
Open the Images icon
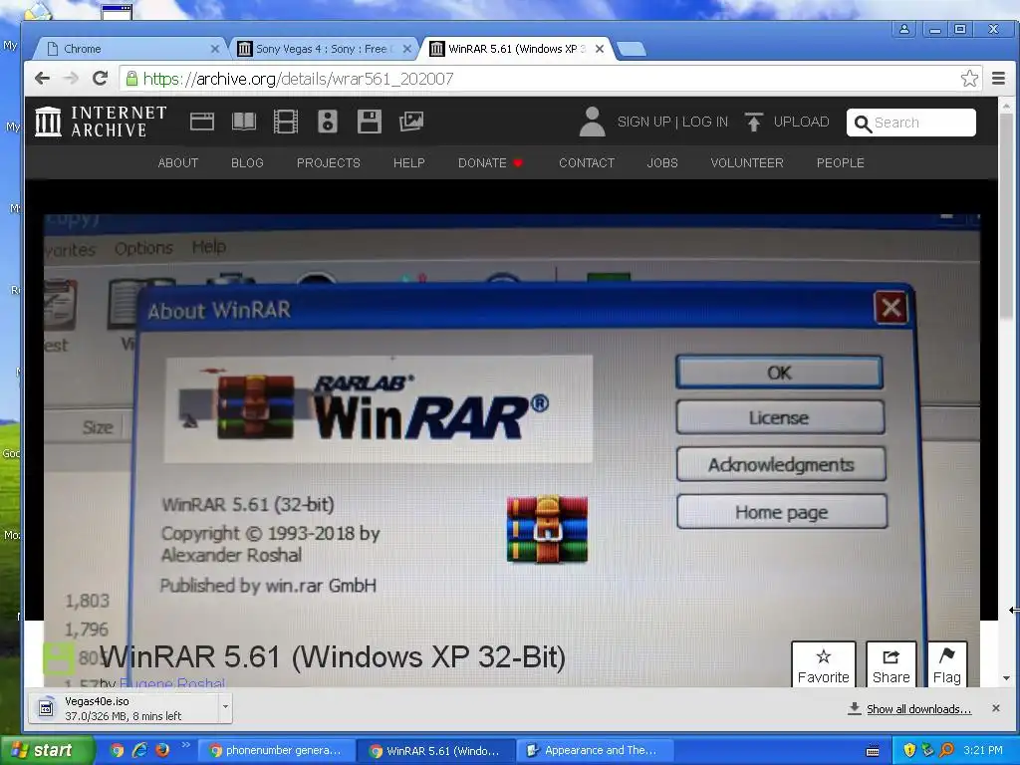tap(411, 122)
